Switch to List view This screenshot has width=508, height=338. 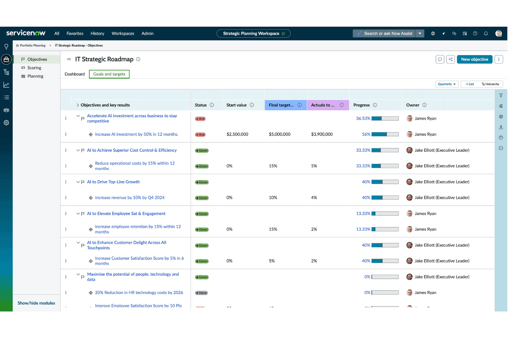pos(470,84)
